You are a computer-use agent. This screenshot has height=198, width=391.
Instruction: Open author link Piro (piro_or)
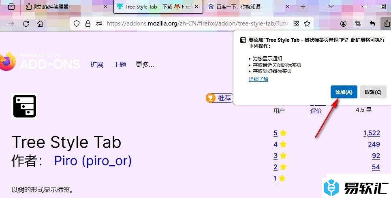tap(93, 161)
